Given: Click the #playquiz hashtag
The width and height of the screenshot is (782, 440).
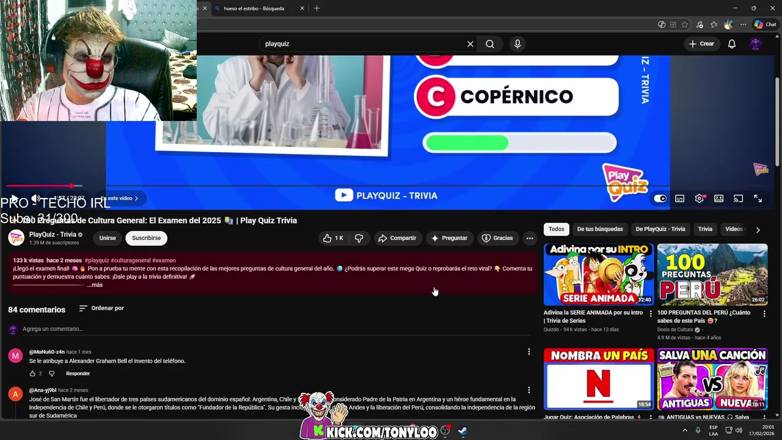Looking at the screenshot, I should tap(97, 260).
